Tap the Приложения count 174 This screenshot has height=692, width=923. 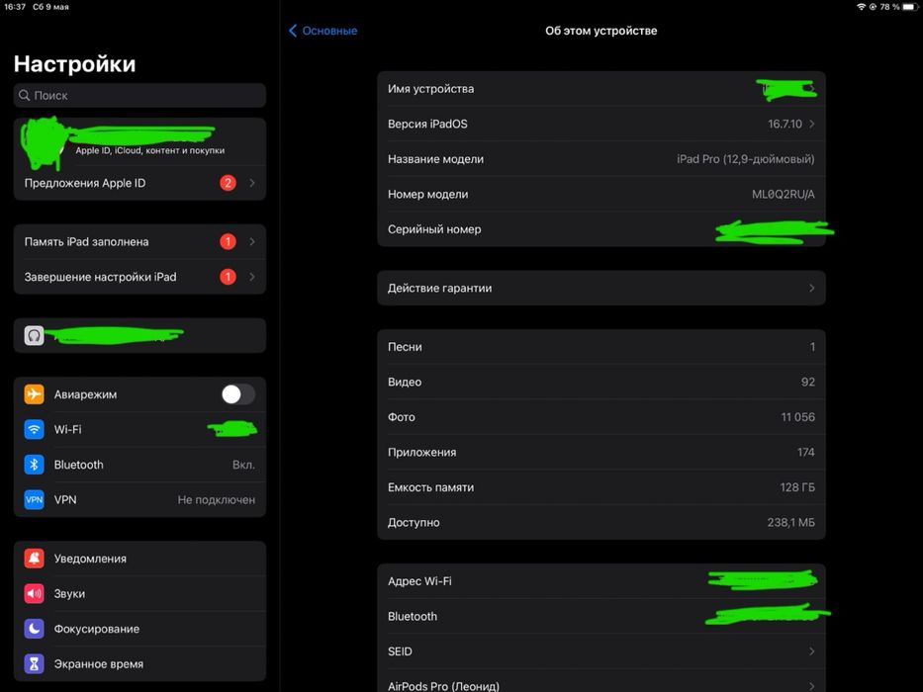806,452
